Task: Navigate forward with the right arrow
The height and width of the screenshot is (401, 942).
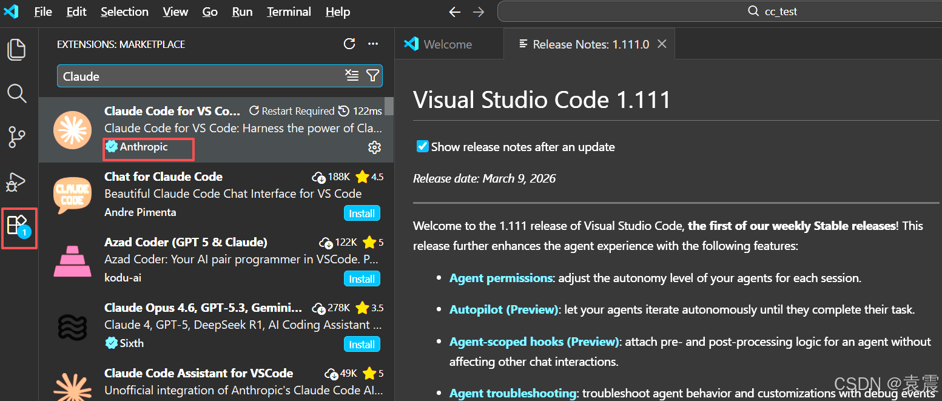Action: 479,12
